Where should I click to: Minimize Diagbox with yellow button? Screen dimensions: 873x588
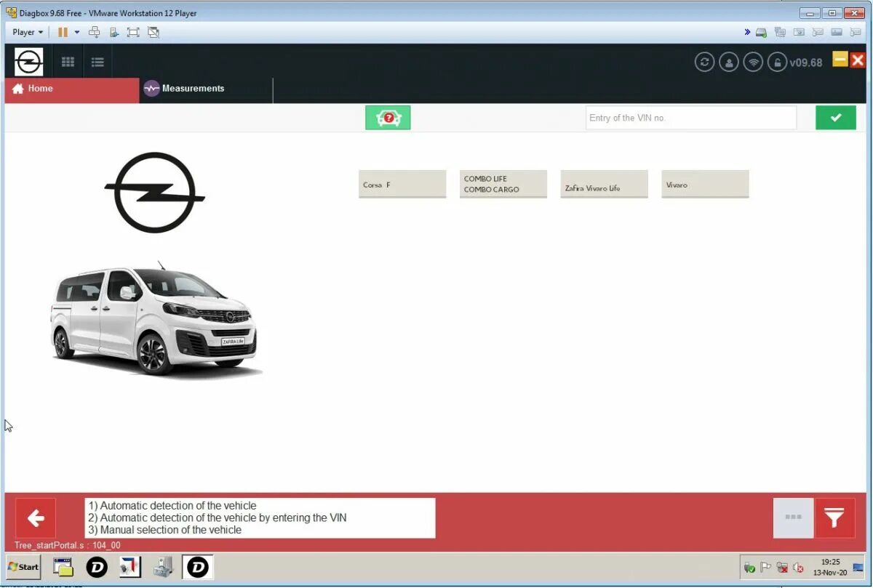tap(840, 60)
